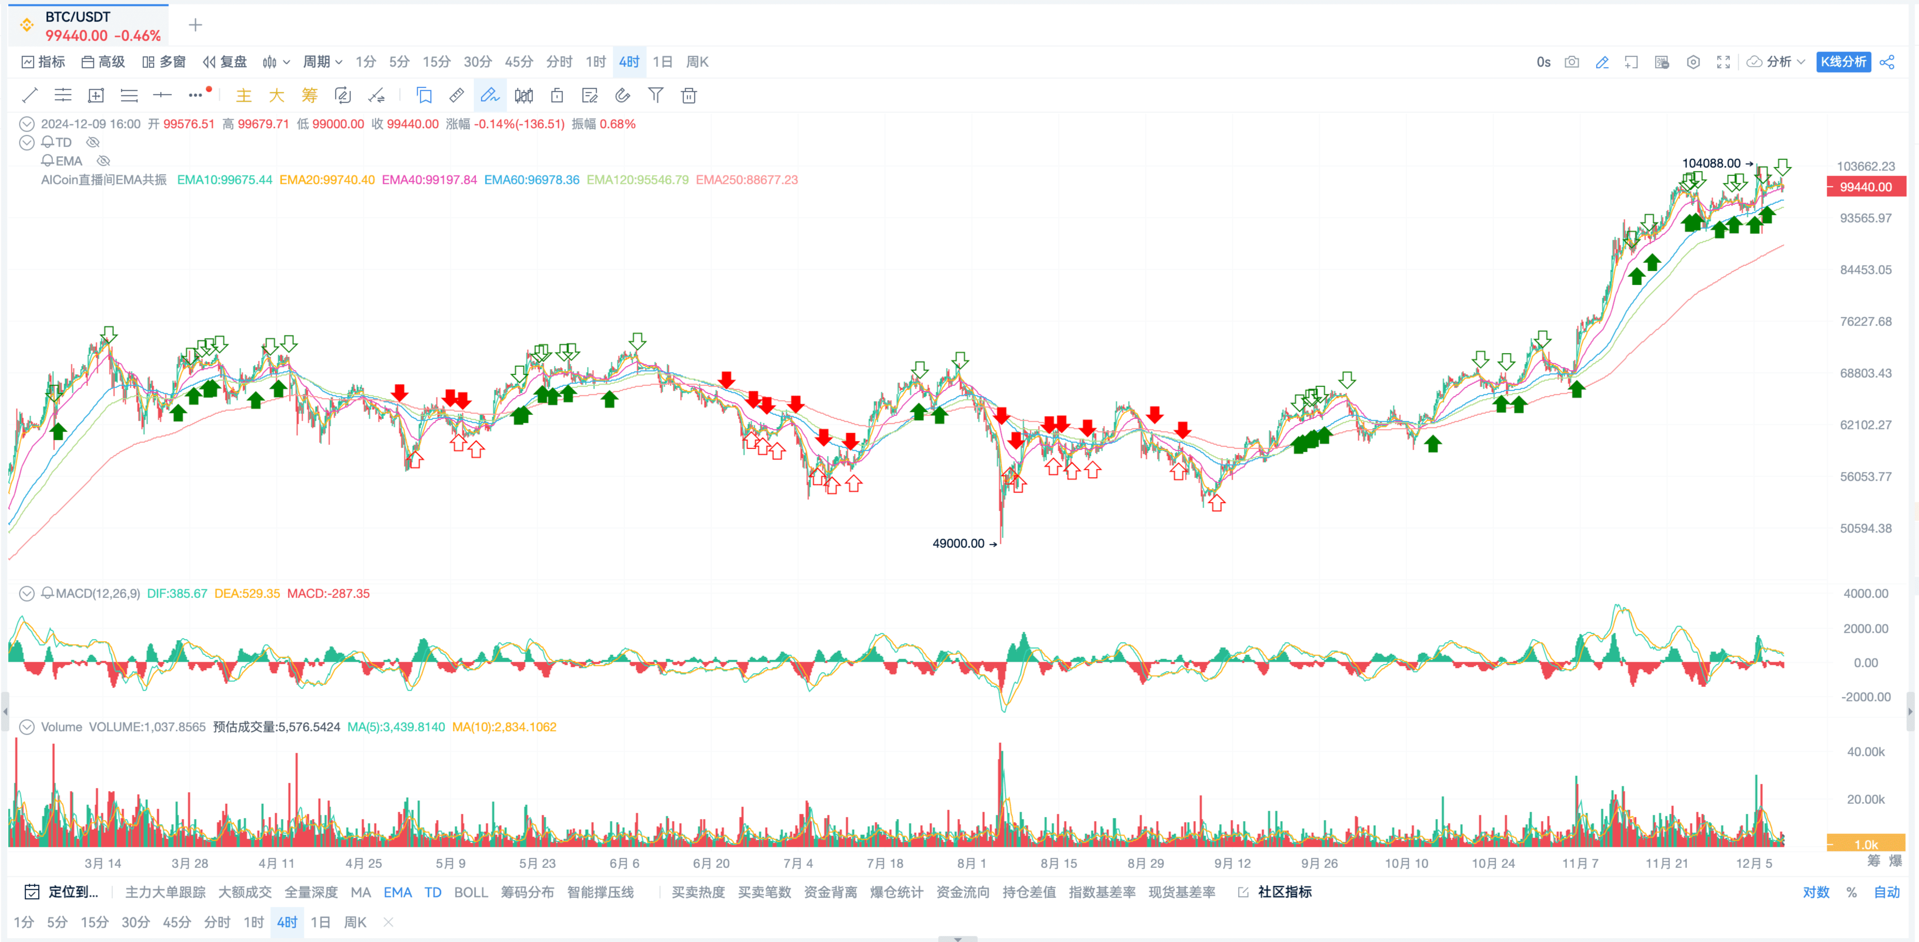This screenshot has height=942, width=1919.
Task: Open the 定位到 date locator
Action: (x=62, y=892)
